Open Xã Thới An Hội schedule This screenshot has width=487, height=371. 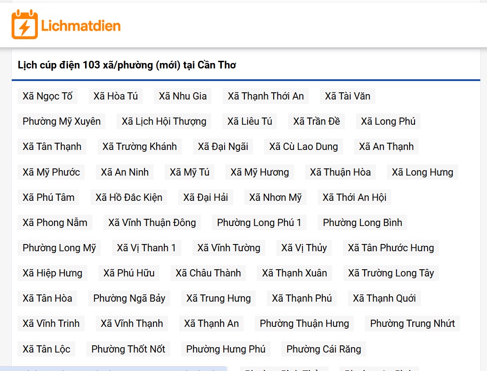click(354, 197)
